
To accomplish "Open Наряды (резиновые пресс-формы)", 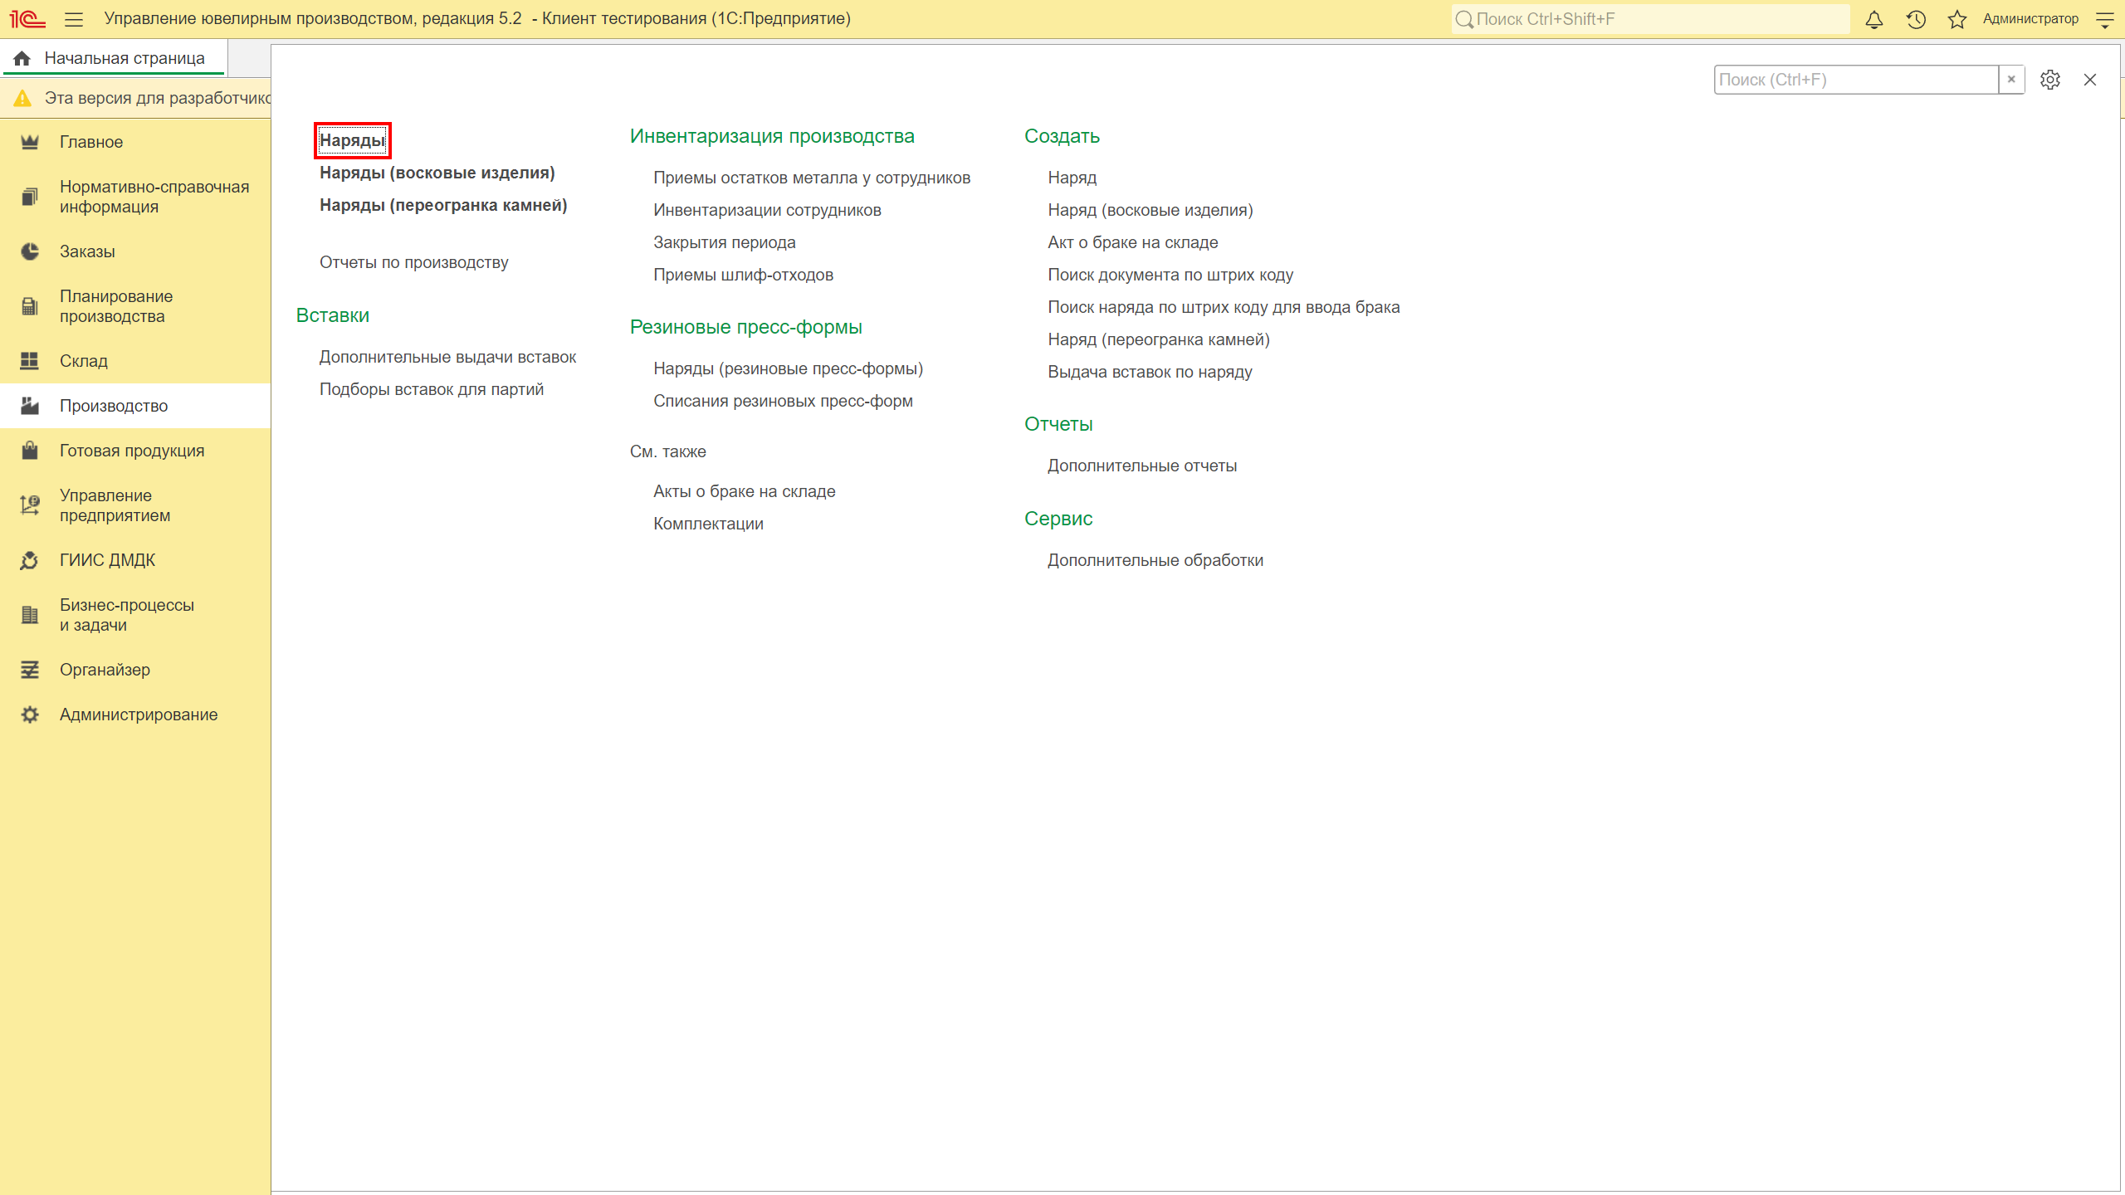I will [789, 368].
